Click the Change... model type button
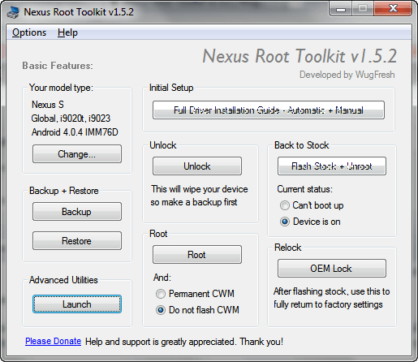 click(77, 154)
